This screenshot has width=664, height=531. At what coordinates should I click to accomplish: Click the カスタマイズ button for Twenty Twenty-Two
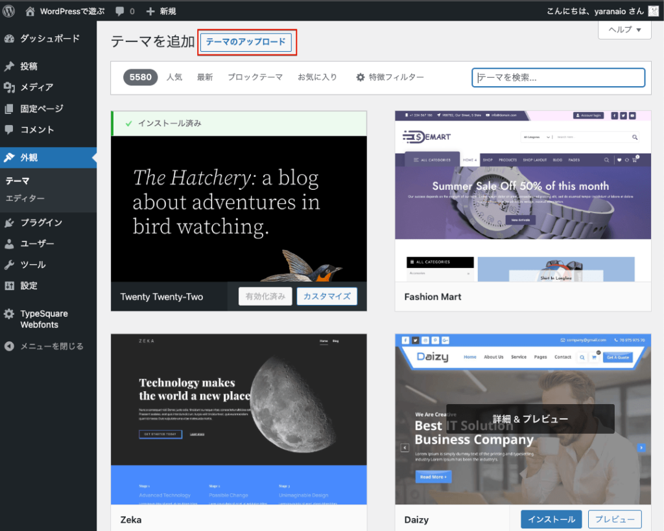click(327, 297)
